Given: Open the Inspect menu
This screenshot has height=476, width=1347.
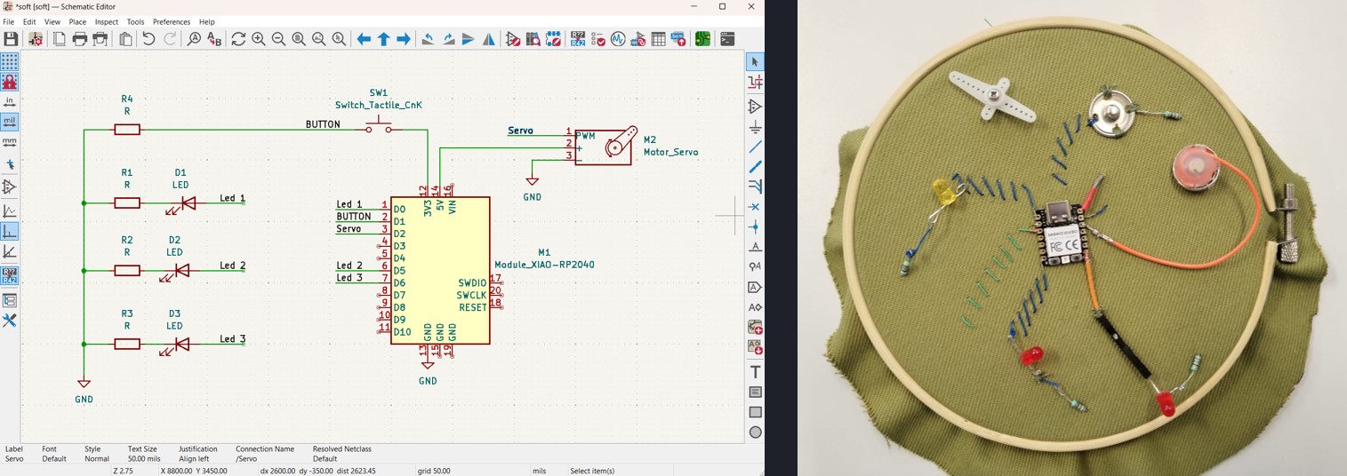Looking at the screenshot, I should [x=106, y=21].
